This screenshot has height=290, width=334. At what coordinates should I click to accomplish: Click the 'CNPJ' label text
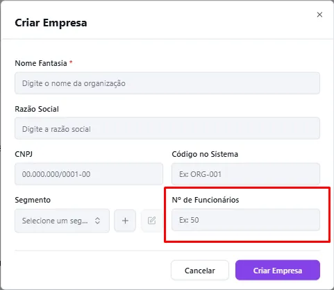click(24, 154)
